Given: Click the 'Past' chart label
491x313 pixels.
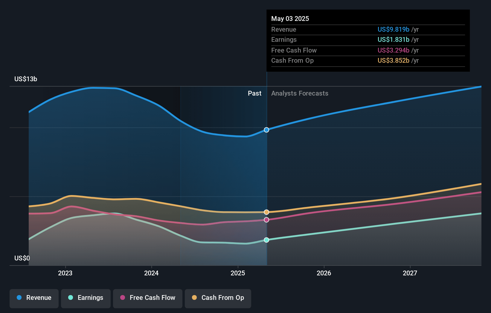Looking at the screenshot, I should [x=254, y=93].
